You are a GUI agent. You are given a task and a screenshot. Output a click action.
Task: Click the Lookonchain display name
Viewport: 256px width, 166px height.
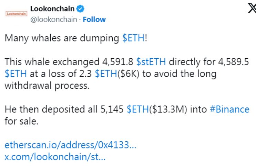[52, 9]
